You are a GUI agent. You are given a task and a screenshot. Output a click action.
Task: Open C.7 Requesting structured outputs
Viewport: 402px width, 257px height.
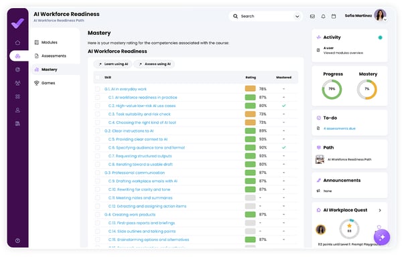pyautogui.click(x=140, y=156)
